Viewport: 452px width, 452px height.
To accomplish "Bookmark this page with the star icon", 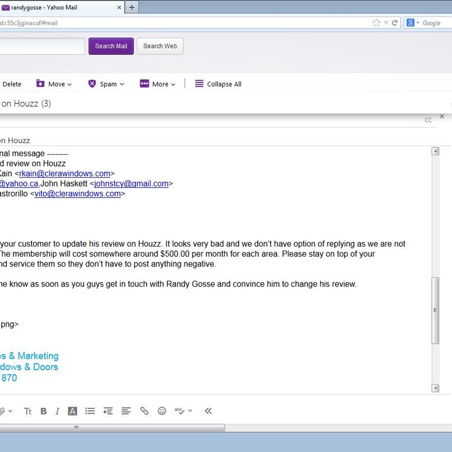I will tap(376, 23).
